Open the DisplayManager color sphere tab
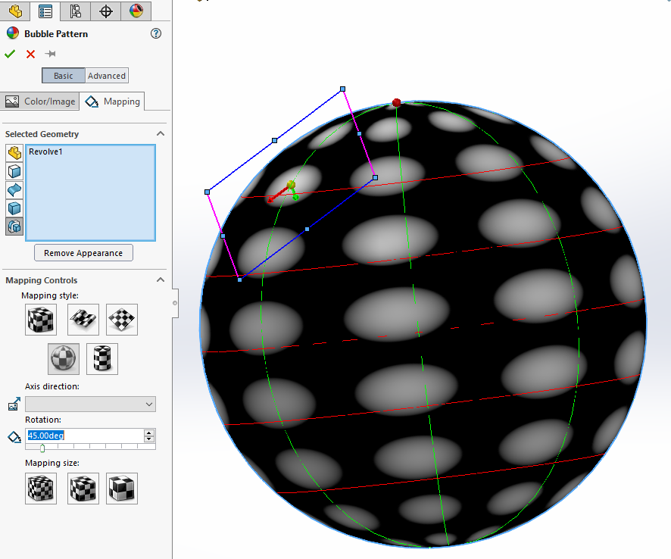Image resolution: width=671 pixels, height=559 pixels. (136, 11)
